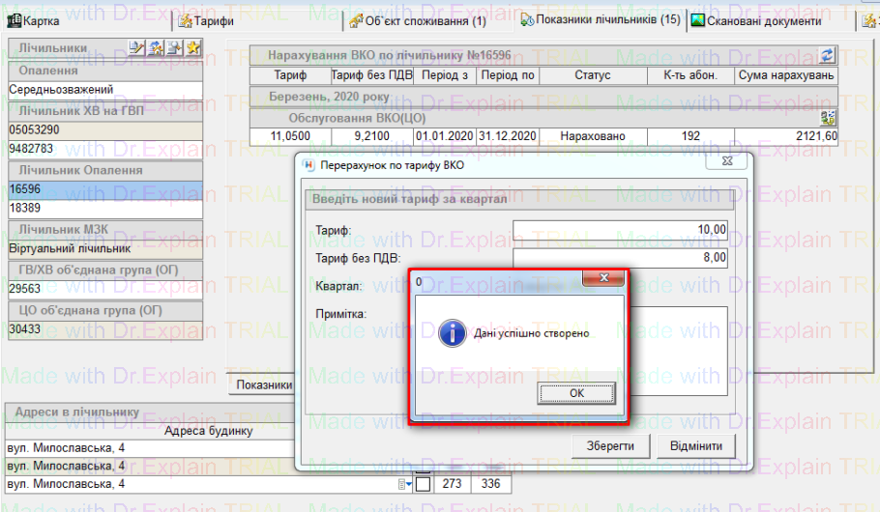
Task: Click the star icon in Лічильники header
Action: click(x=193, y=47)
